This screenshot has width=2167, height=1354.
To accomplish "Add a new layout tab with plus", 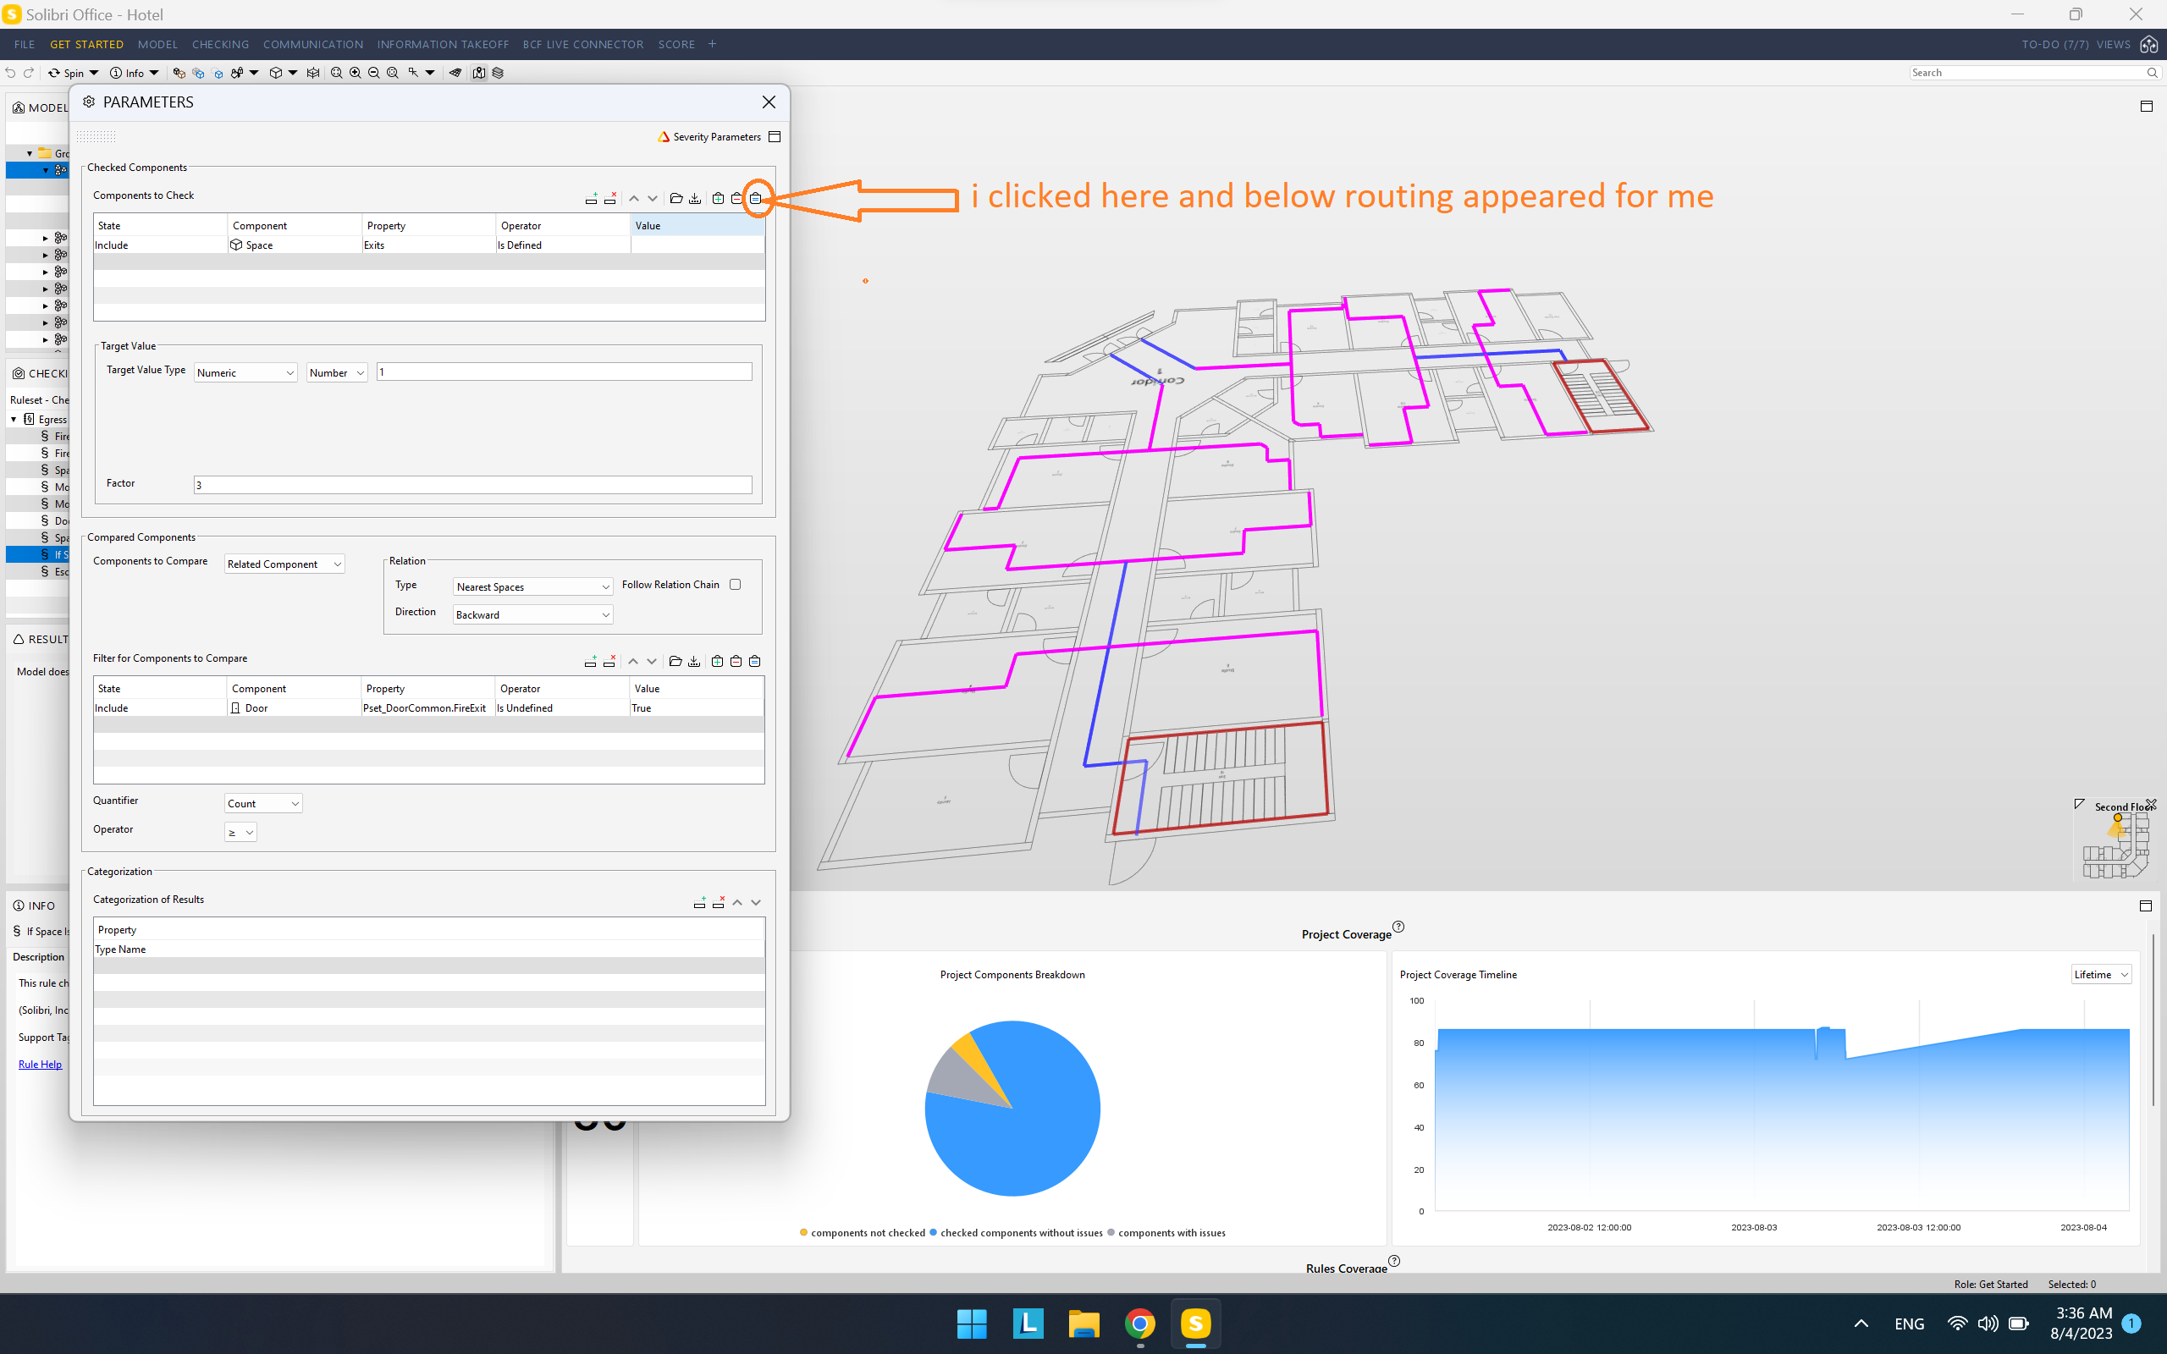I will click(713, 44).
